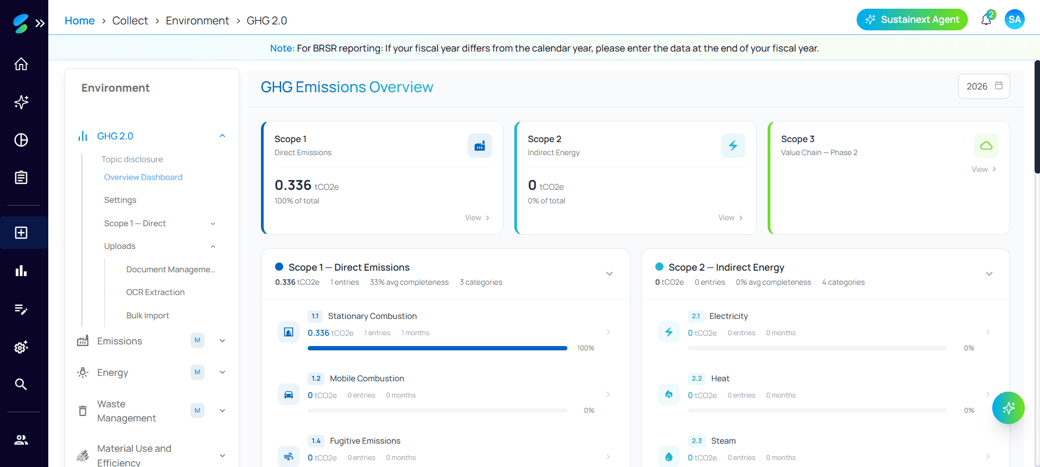The image size is (1040, 467).
Task: Click the Scope 1 factory icon
Action: pos(480,146)
